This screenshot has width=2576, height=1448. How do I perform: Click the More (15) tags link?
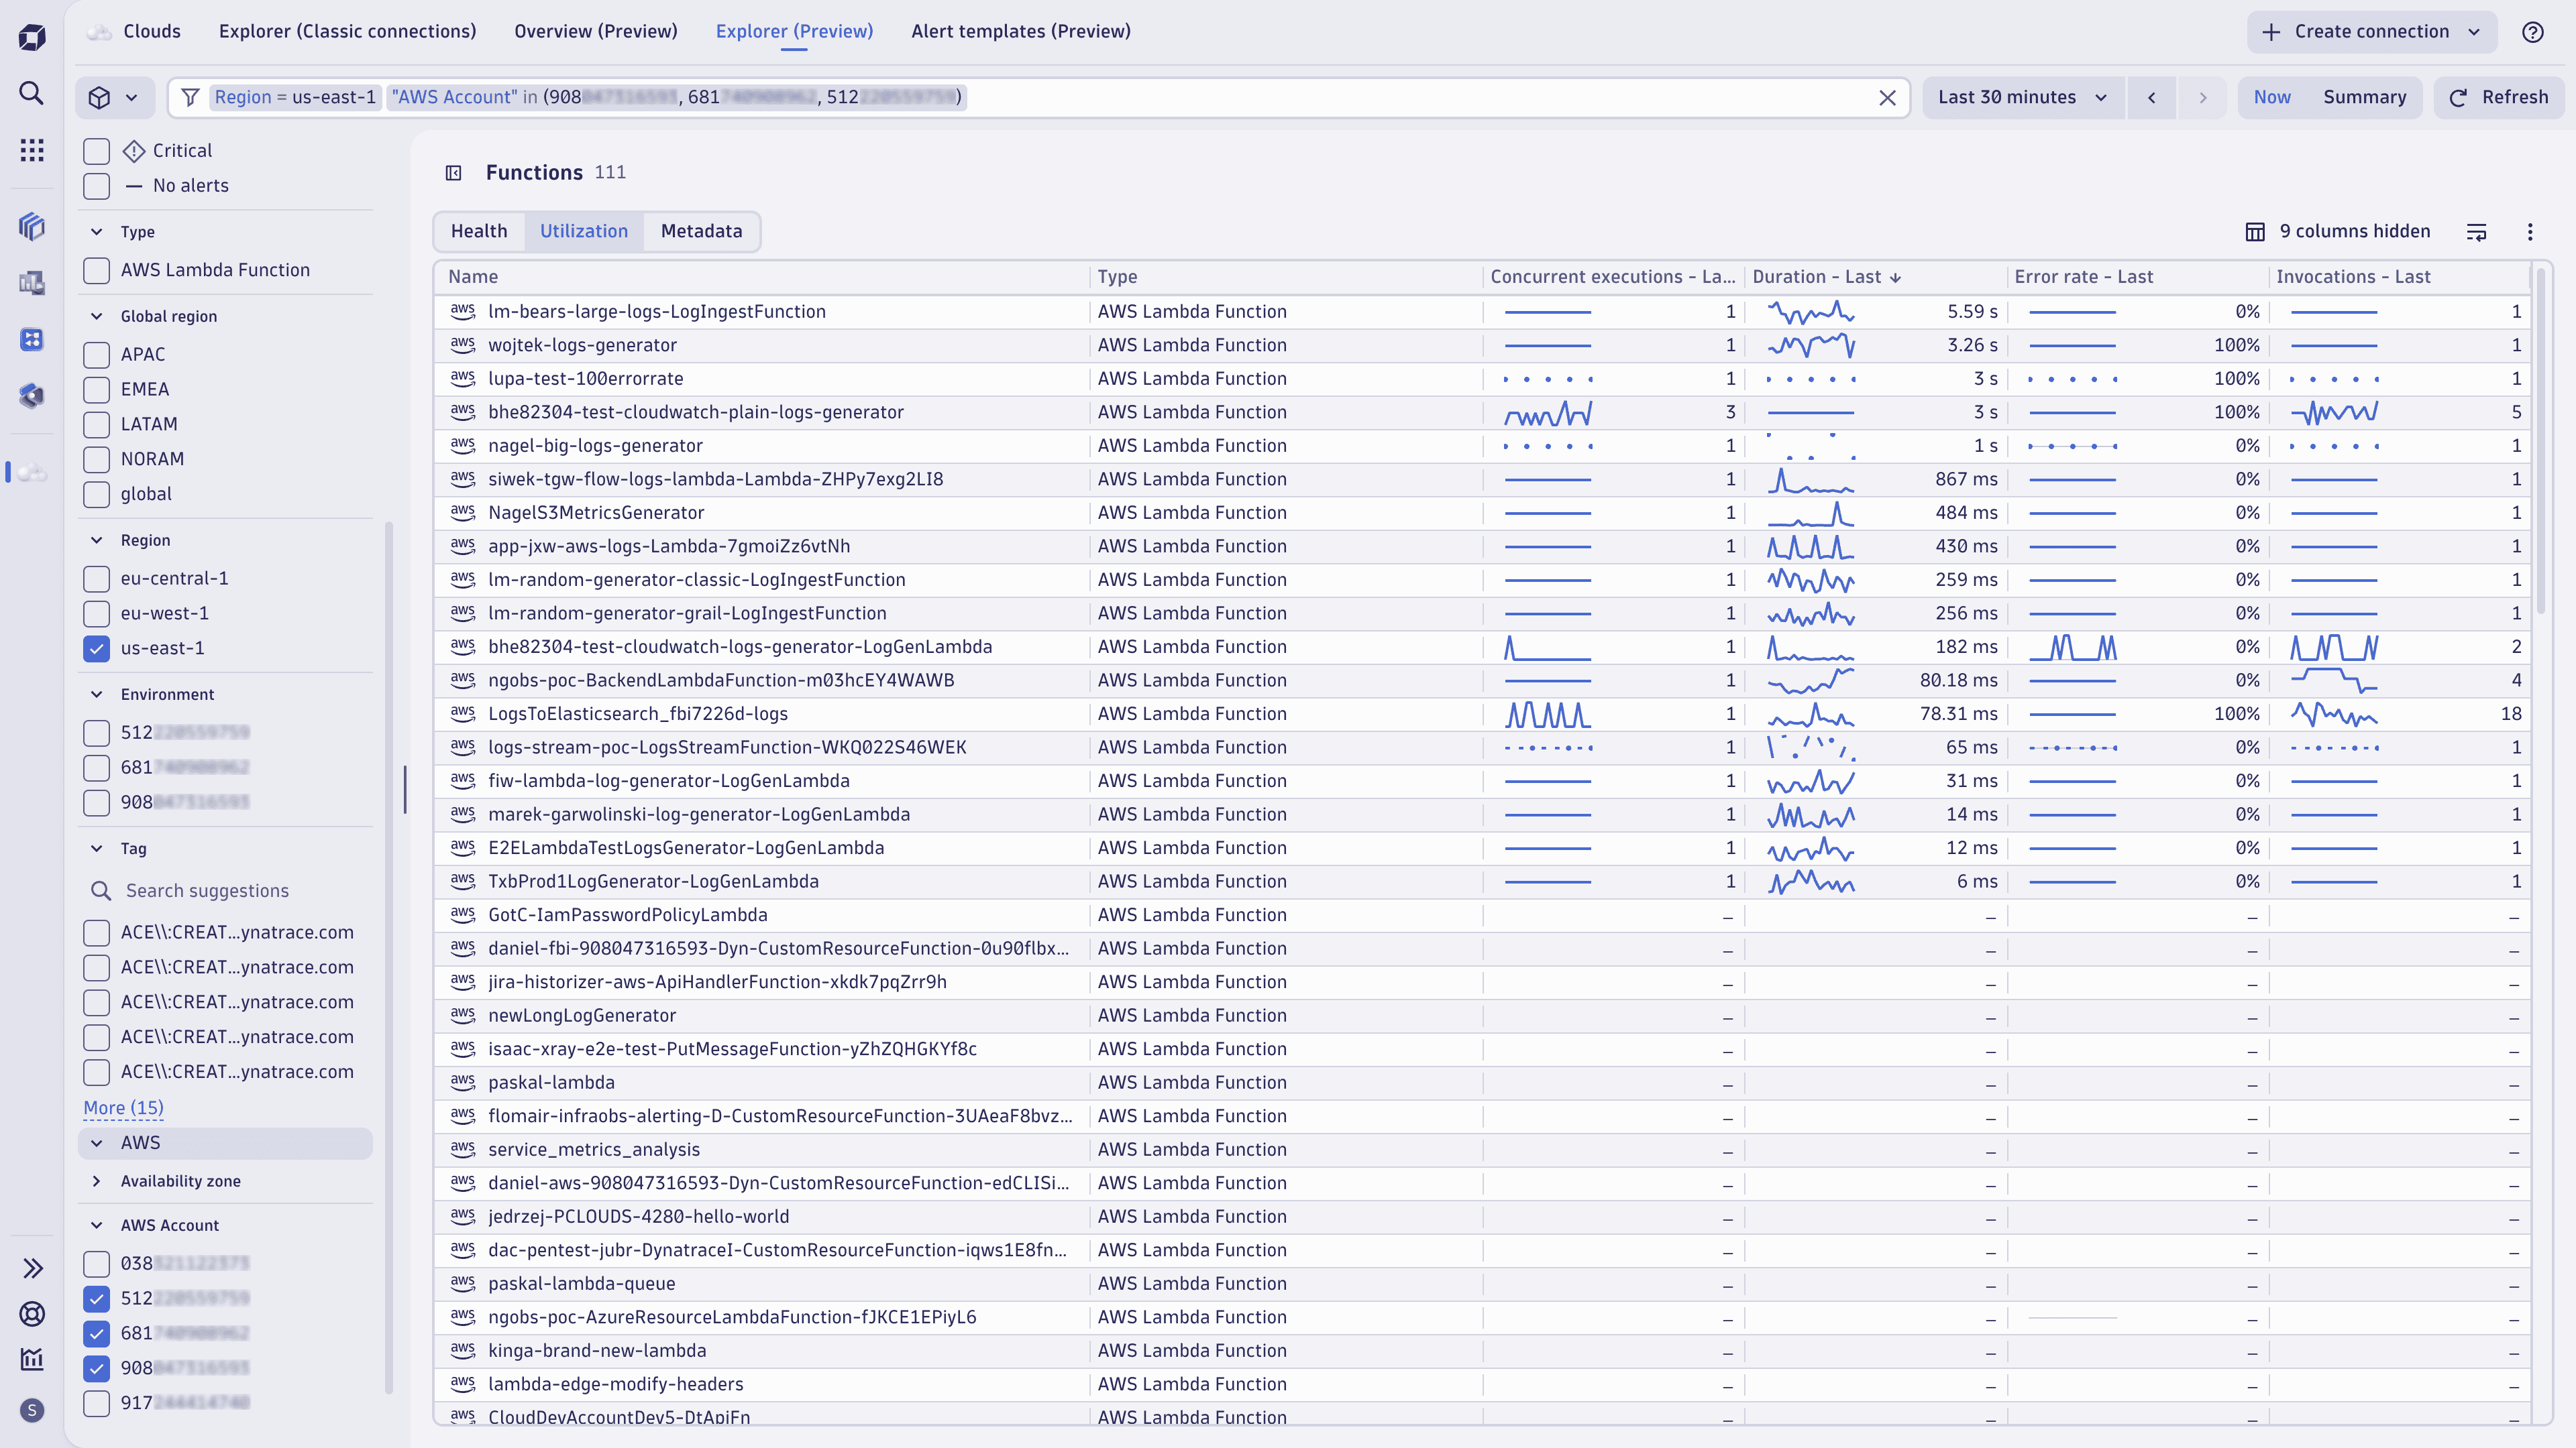tap(123, 1108)
